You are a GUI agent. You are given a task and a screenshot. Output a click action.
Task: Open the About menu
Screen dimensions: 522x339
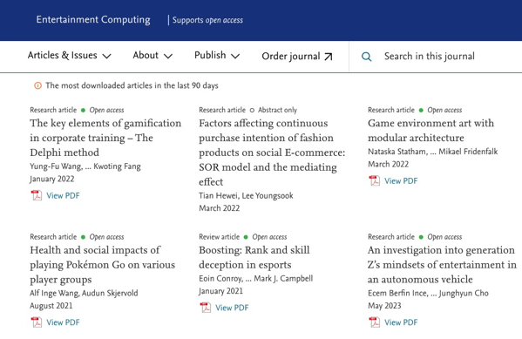(x=153, y=55)
